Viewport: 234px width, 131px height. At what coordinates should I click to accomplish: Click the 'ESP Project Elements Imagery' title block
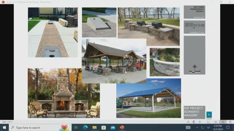coord(195,112)
